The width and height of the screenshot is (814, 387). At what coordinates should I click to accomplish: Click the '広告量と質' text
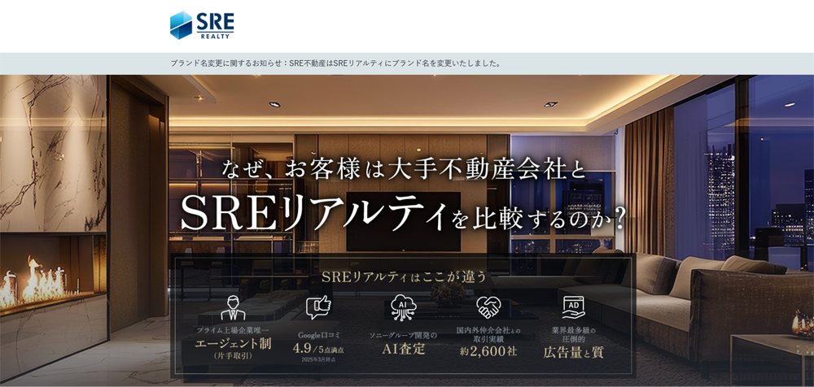click(574, 352)
